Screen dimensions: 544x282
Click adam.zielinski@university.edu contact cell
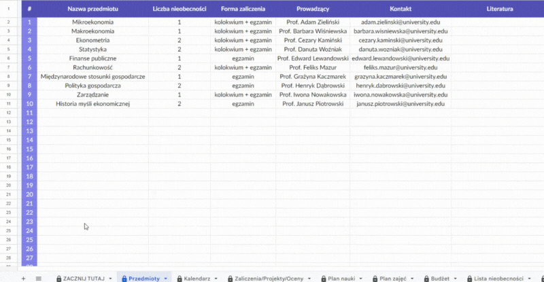[401, 22]
